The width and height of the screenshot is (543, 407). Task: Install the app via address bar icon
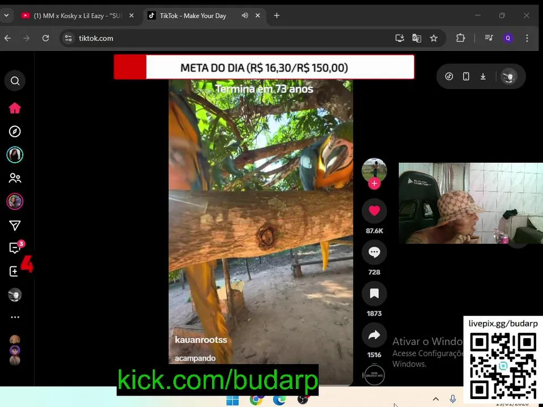click(x=400, y=38)
